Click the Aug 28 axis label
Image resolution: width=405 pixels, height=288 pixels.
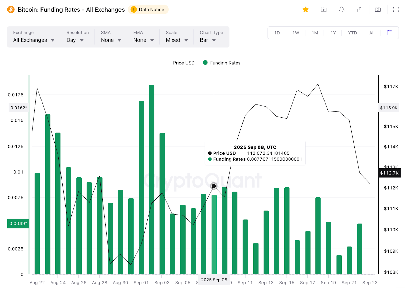pos(99,283)
